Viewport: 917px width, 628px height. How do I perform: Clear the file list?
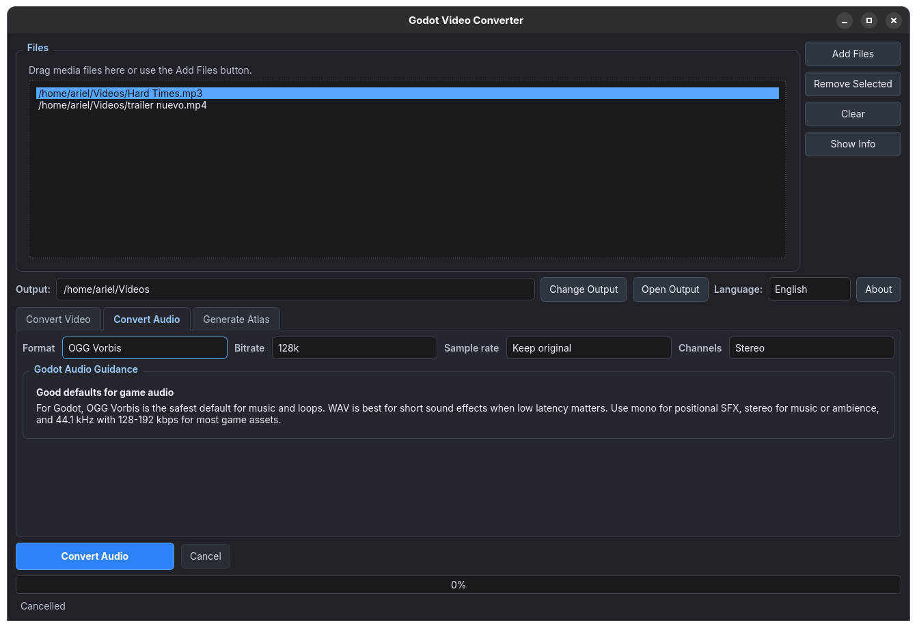coord(853,114)
